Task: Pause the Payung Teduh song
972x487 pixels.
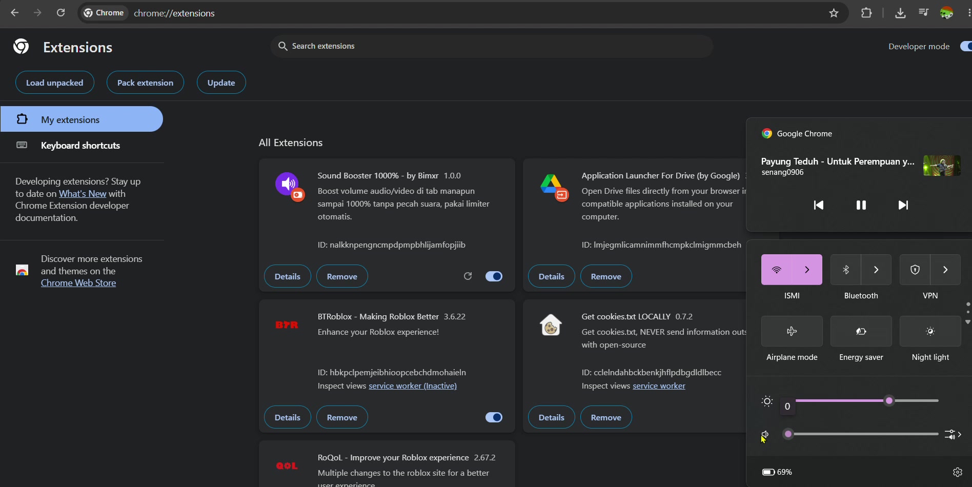Action: 861,205
